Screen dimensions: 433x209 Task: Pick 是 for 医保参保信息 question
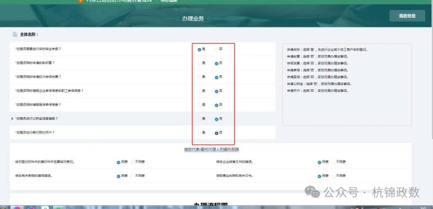[199, 106]
